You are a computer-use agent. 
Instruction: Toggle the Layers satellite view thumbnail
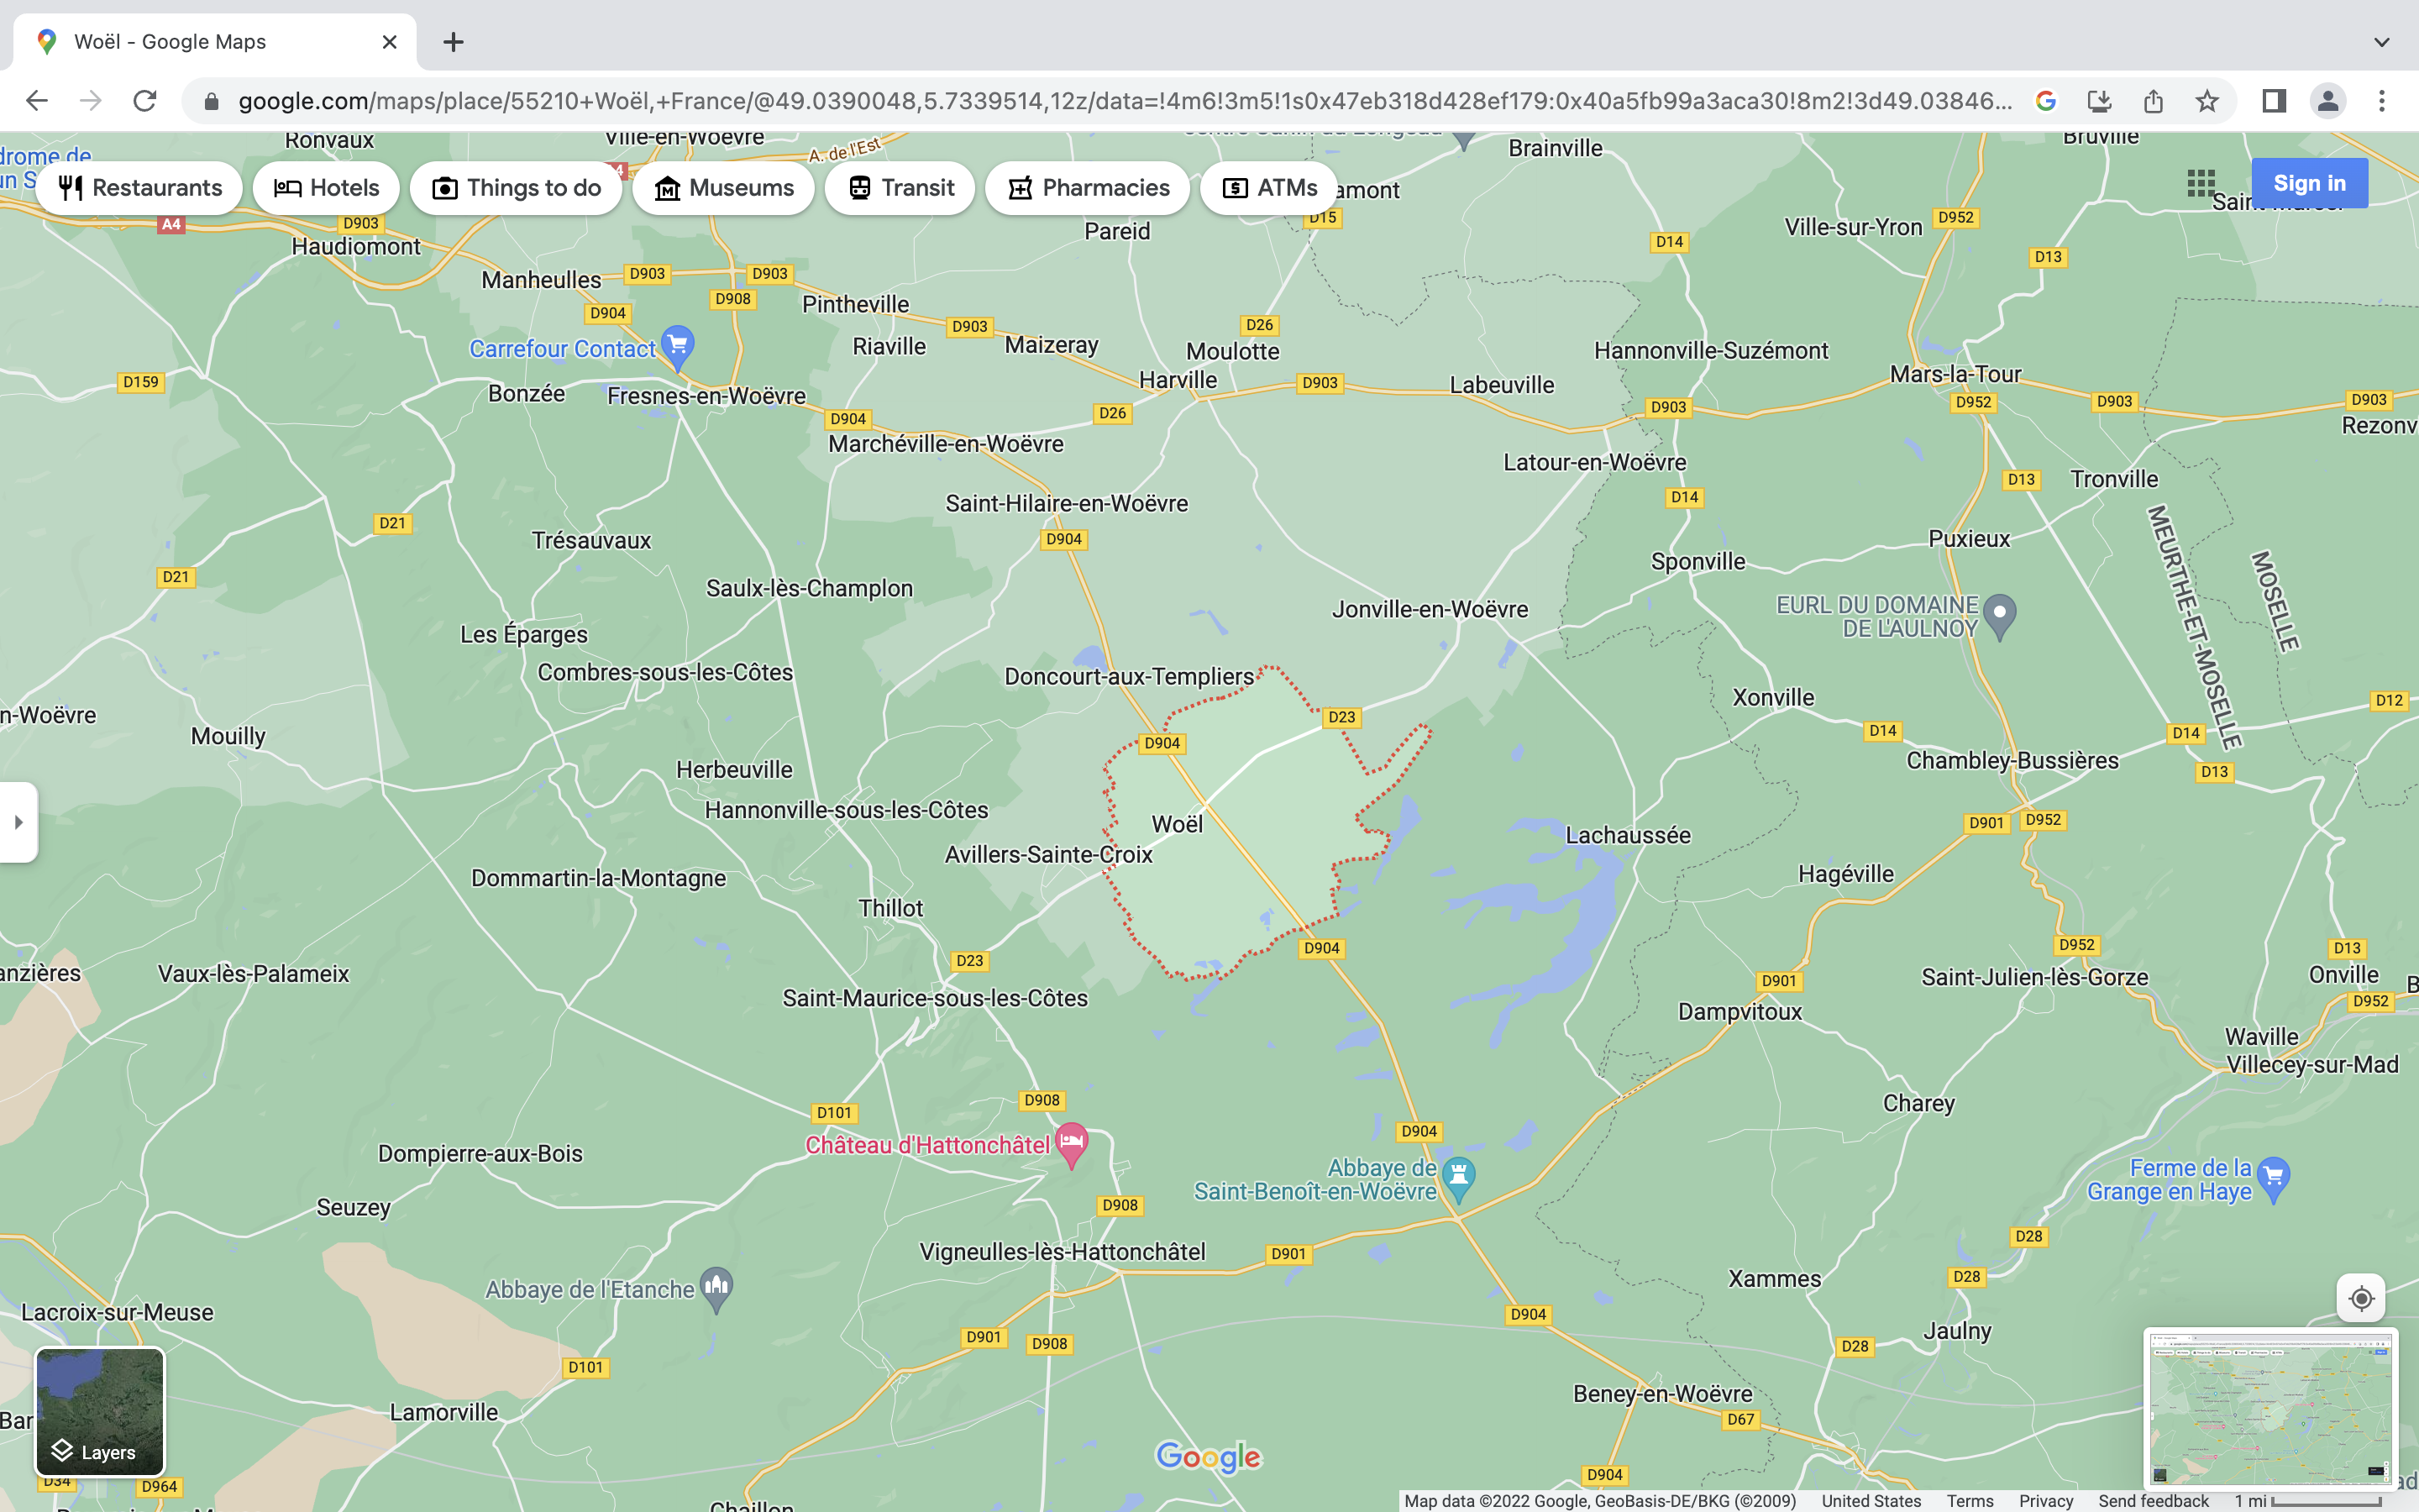[100, 1411]
